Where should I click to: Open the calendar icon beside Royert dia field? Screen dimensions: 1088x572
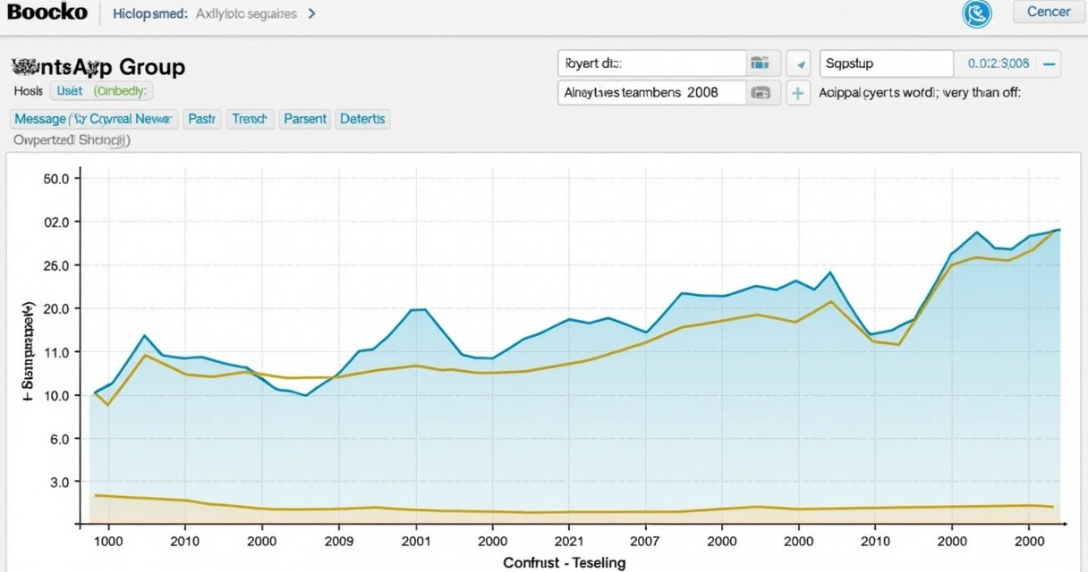[x=760, y=63]
